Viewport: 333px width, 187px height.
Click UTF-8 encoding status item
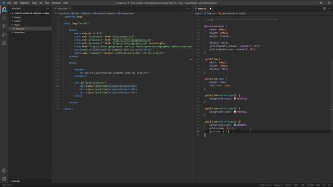pos(288,185)
